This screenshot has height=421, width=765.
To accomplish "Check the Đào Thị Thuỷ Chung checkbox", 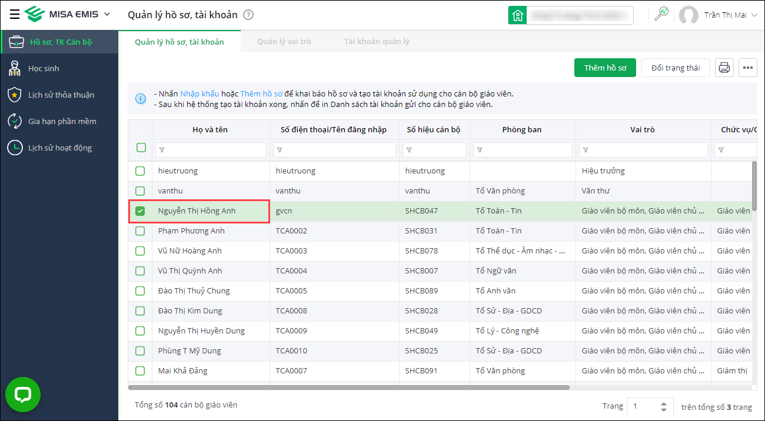I will click(x=140, y=291).
